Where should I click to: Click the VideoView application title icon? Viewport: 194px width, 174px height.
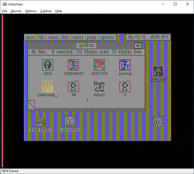point(5,4)
